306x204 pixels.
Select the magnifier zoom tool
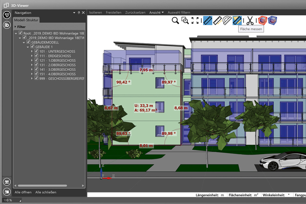(x=176, y=20)
